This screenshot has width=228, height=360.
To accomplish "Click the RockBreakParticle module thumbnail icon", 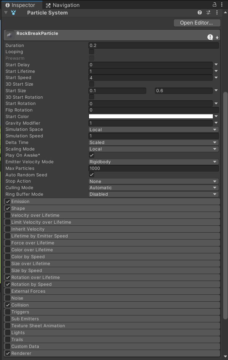I will click(10, 35).
